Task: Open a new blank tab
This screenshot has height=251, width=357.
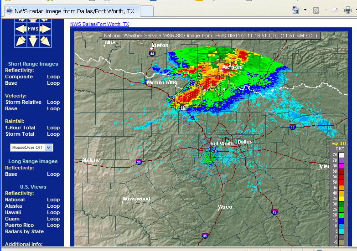Action: 146,11
